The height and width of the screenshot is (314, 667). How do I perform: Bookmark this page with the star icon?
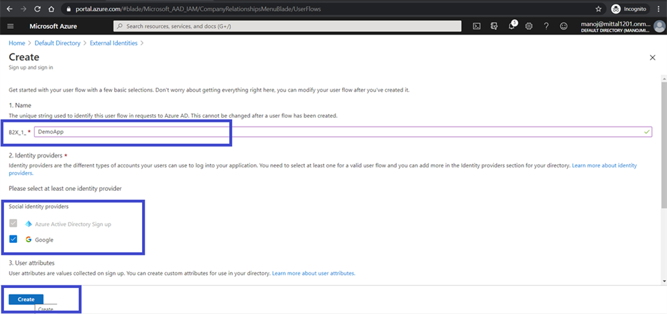(x=599, y=9)
